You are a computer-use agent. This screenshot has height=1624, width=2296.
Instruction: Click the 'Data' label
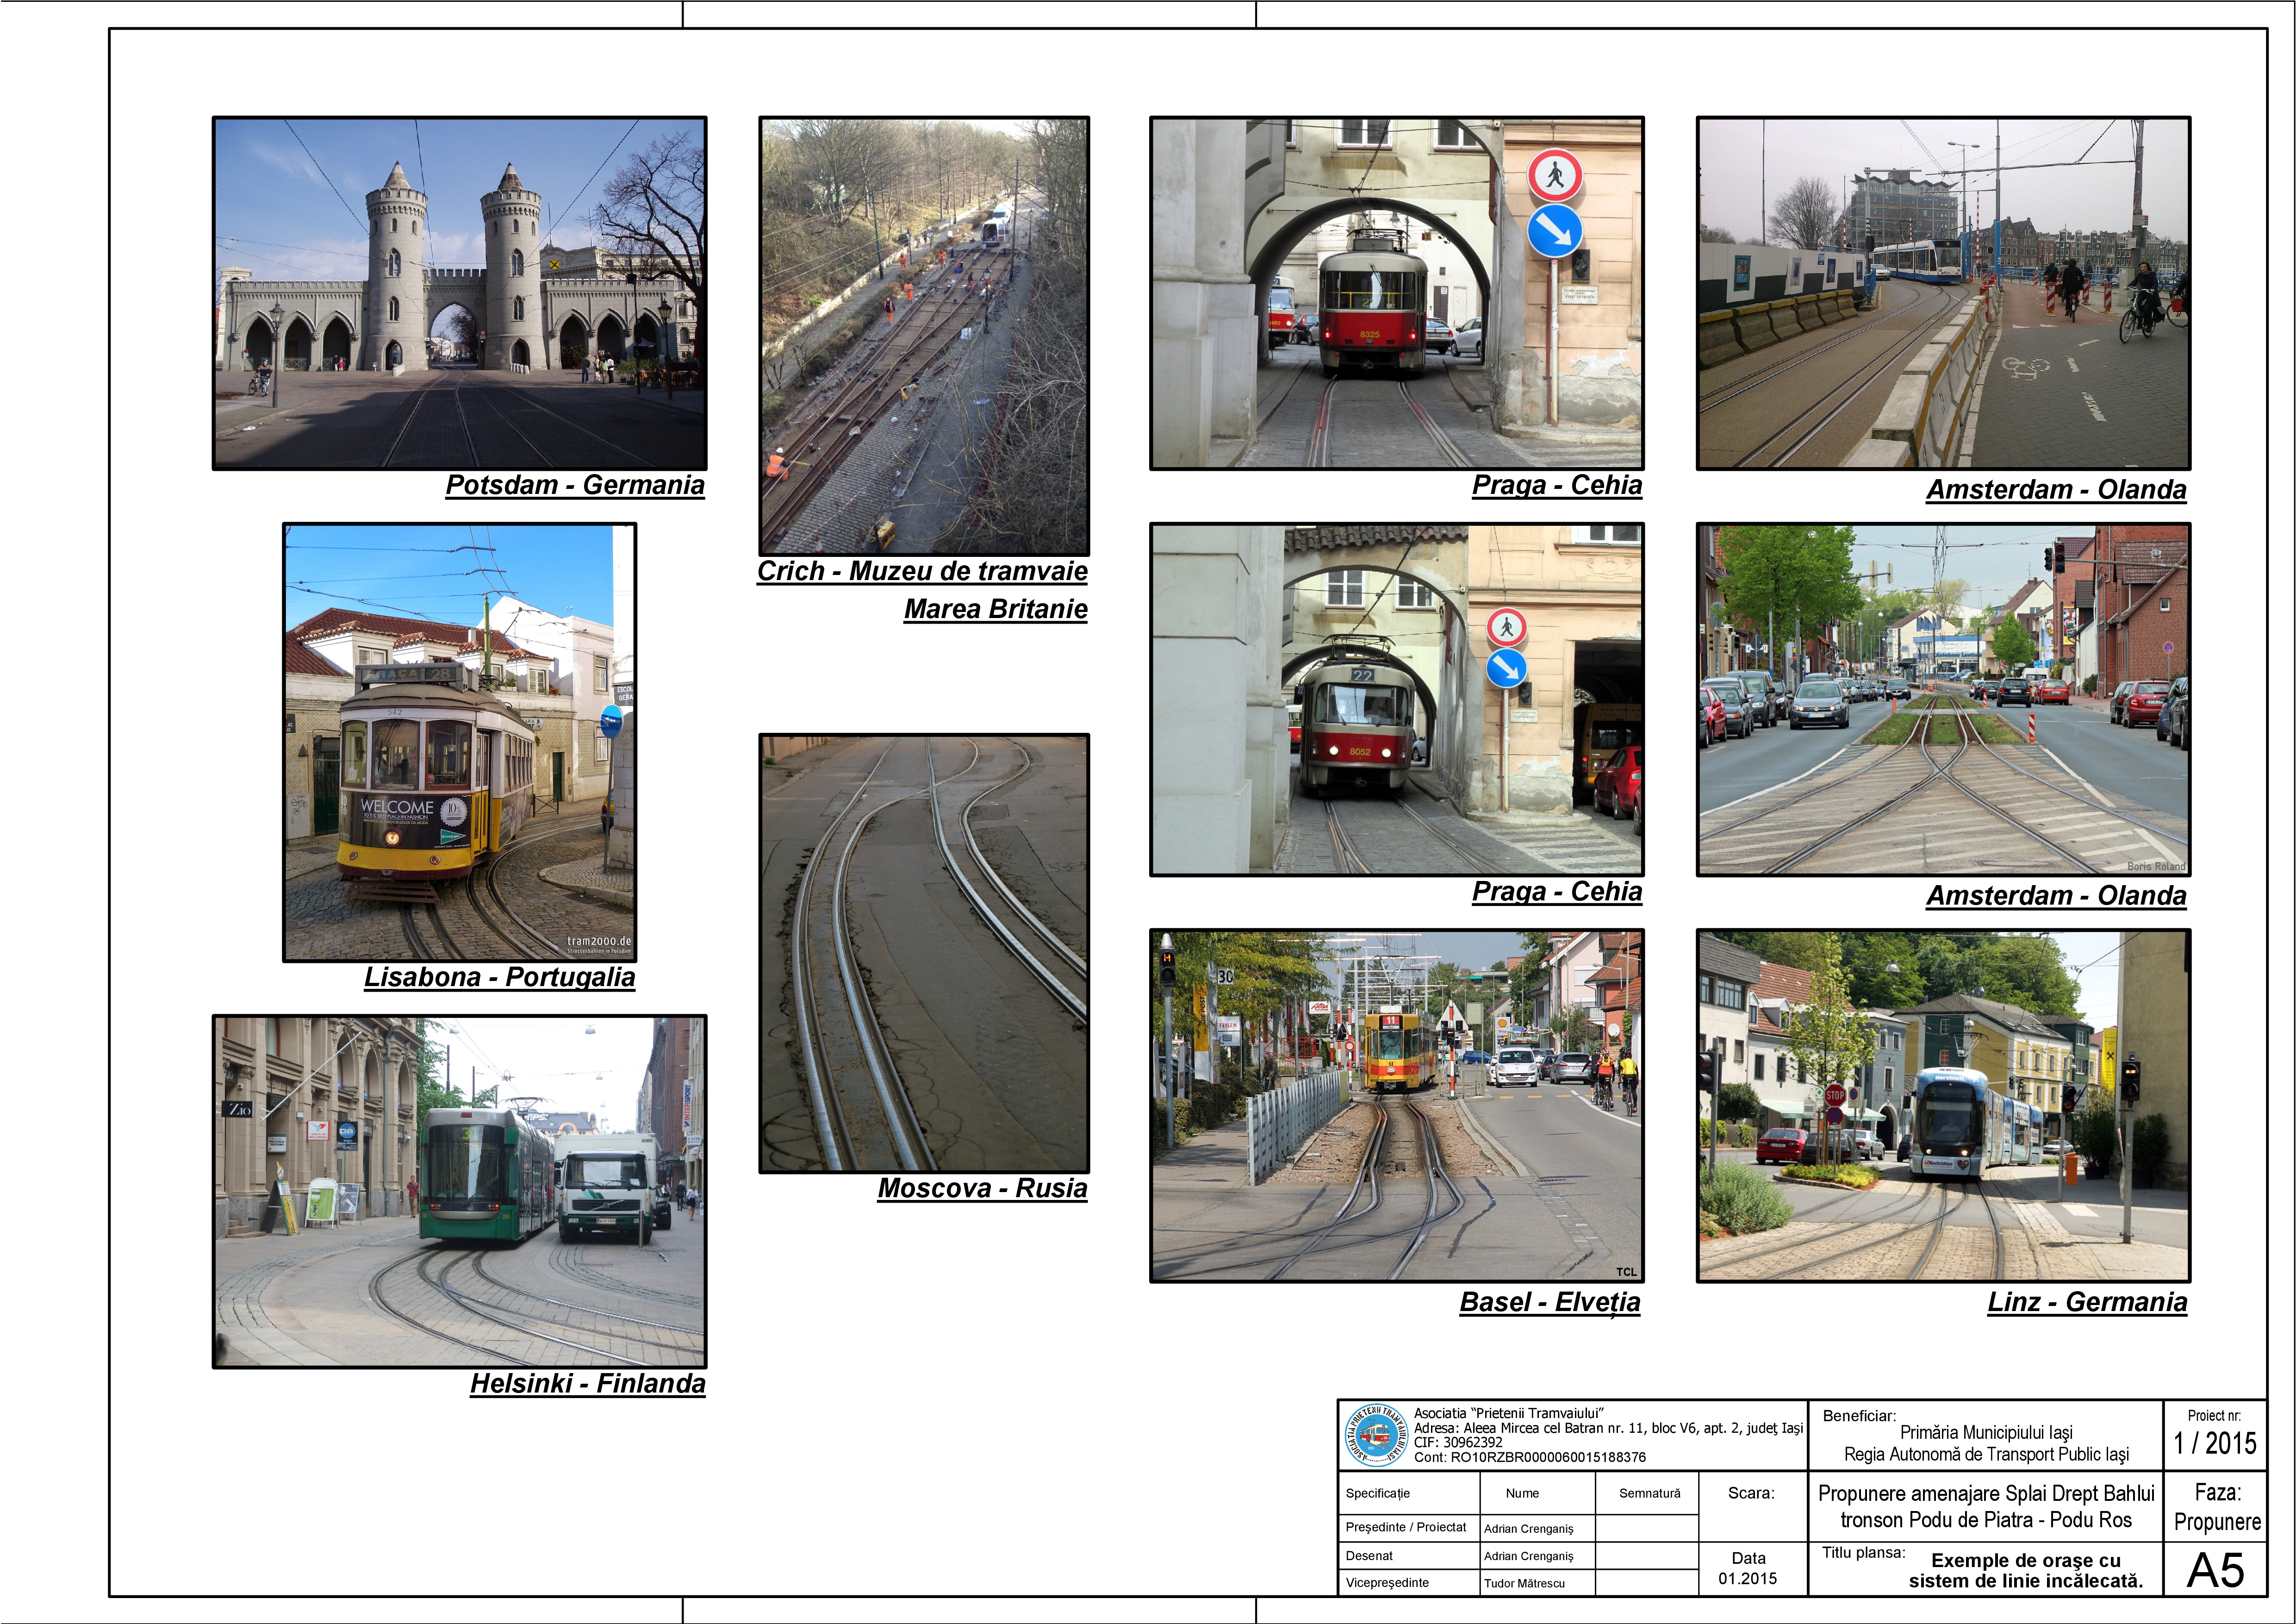click(1748, 1558)
